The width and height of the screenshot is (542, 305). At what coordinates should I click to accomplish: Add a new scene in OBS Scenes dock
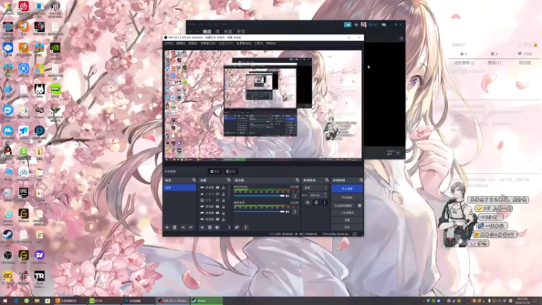point(167,228)
